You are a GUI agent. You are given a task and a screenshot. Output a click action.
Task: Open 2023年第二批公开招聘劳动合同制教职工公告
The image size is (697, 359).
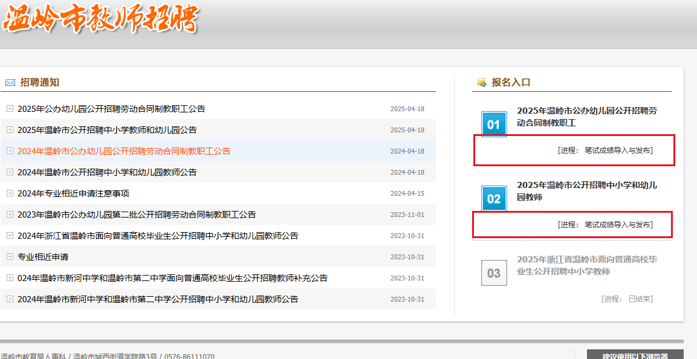point(137,215)
